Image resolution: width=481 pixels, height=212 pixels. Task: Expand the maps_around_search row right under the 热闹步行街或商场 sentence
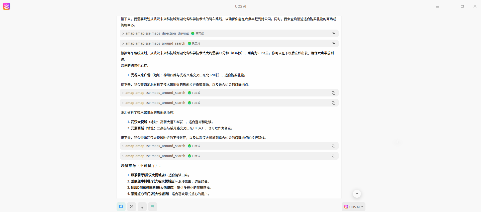123,93
